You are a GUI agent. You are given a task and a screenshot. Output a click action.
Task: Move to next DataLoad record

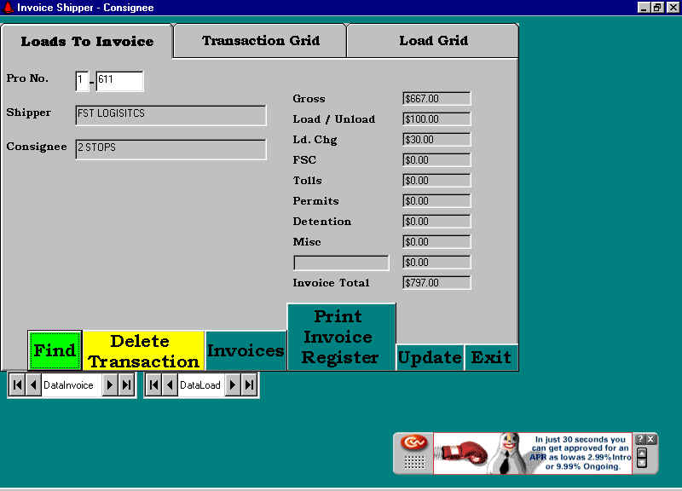coord(233,385)
